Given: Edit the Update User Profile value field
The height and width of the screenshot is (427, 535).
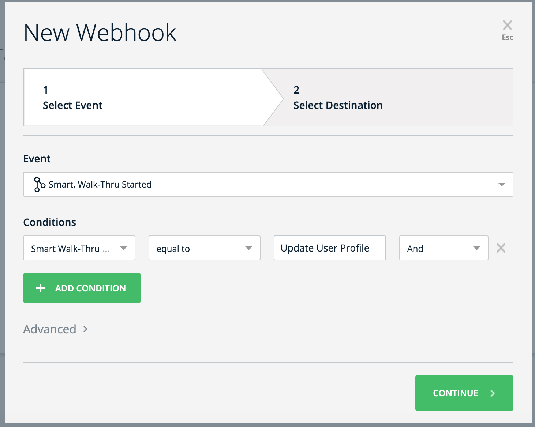Looking at the screenshot, I should (x=329, y=248).
